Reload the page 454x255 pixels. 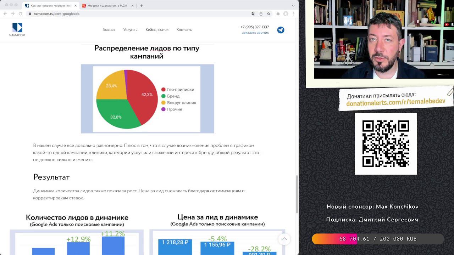point(20,14)
